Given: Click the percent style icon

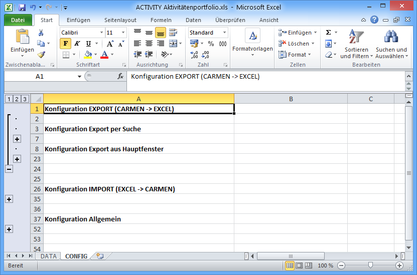Looking at the screenshot, I should click(211, 44).
